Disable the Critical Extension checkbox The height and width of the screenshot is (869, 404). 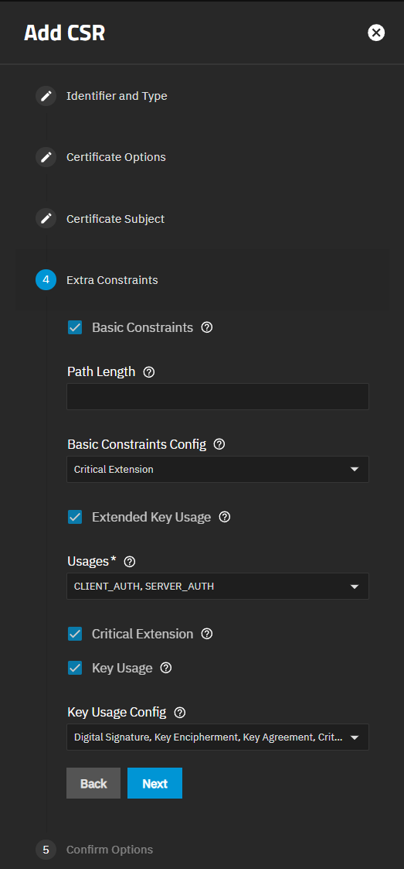pos(75,634)
